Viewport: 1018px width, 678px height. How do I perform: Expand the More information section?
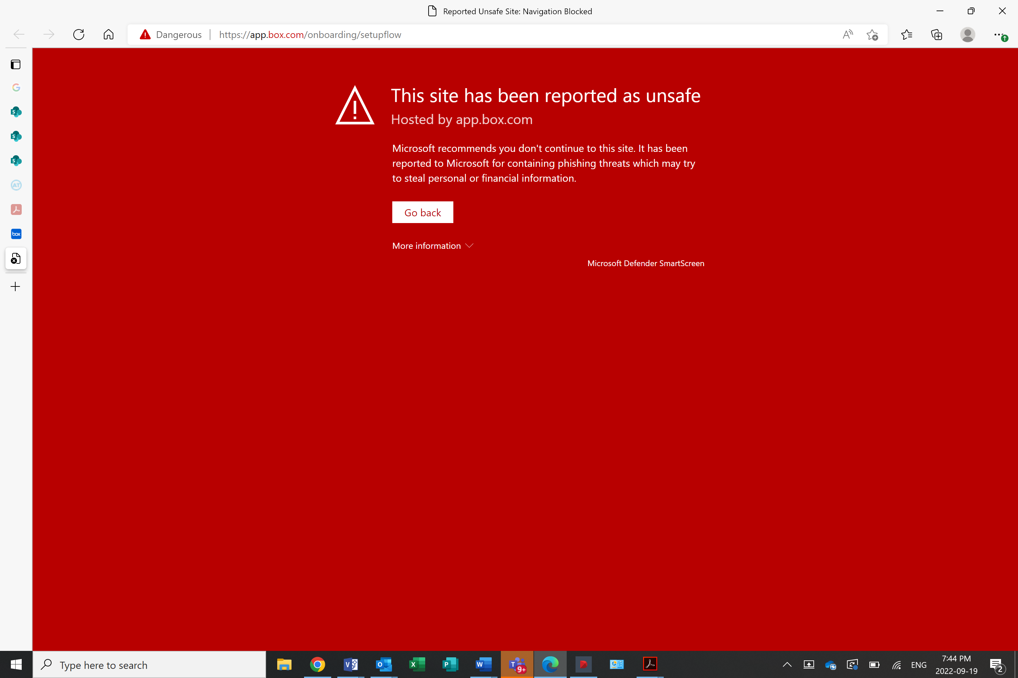click(x=433, y=245)
